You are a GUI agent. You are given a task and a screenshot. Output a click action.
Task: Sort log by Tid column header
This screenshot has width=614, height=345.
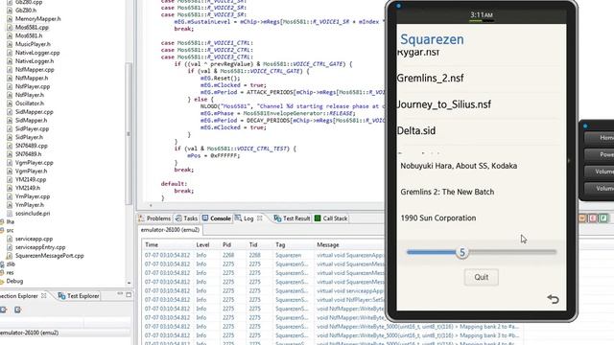tap(253, 245)
